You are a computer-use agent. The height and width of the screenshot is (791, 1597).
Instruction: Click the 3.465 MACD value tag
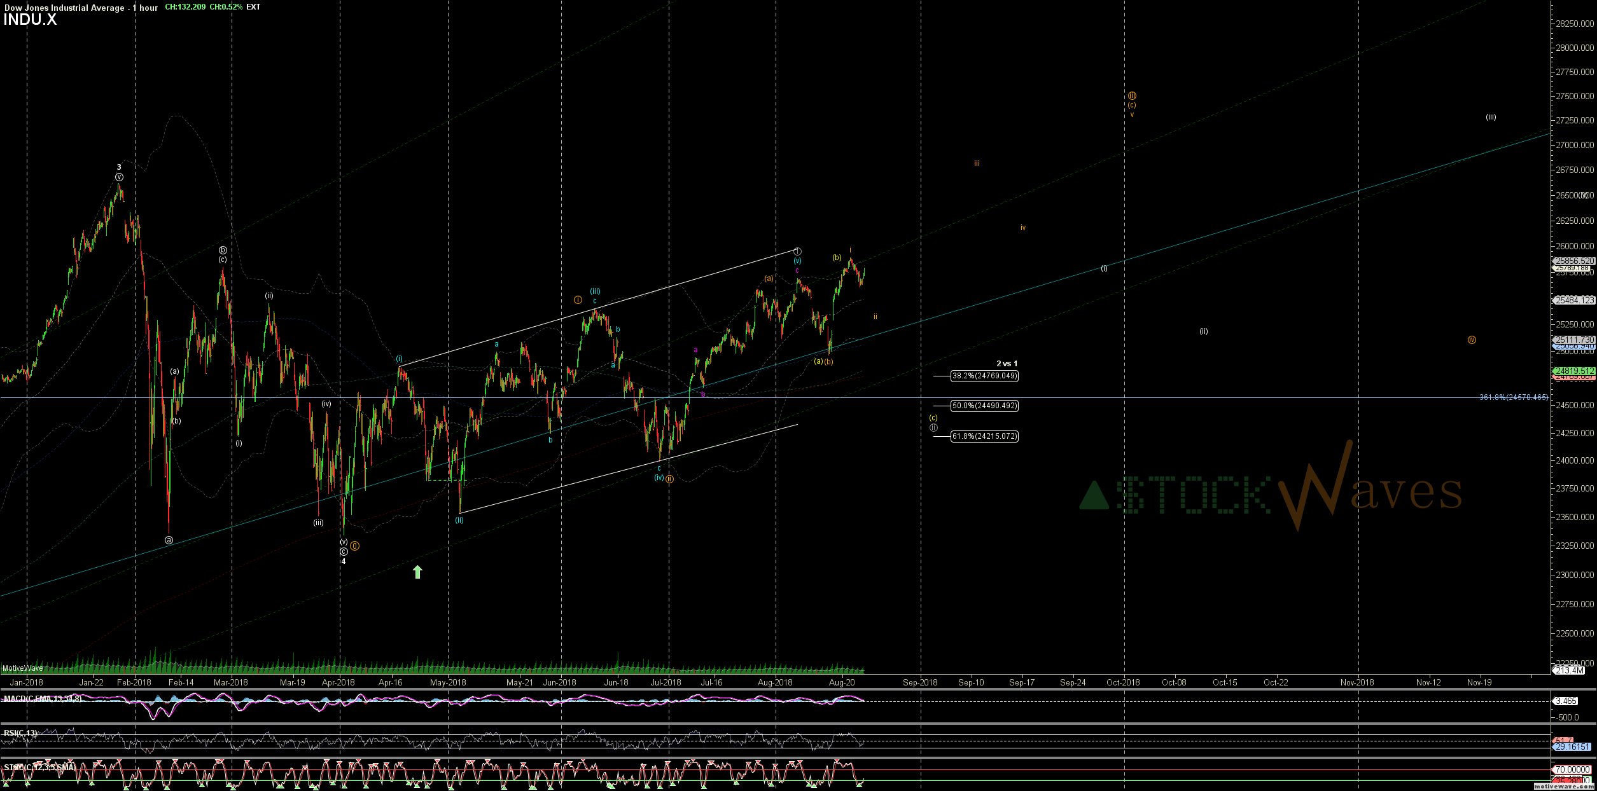(x=1566, y=701)
